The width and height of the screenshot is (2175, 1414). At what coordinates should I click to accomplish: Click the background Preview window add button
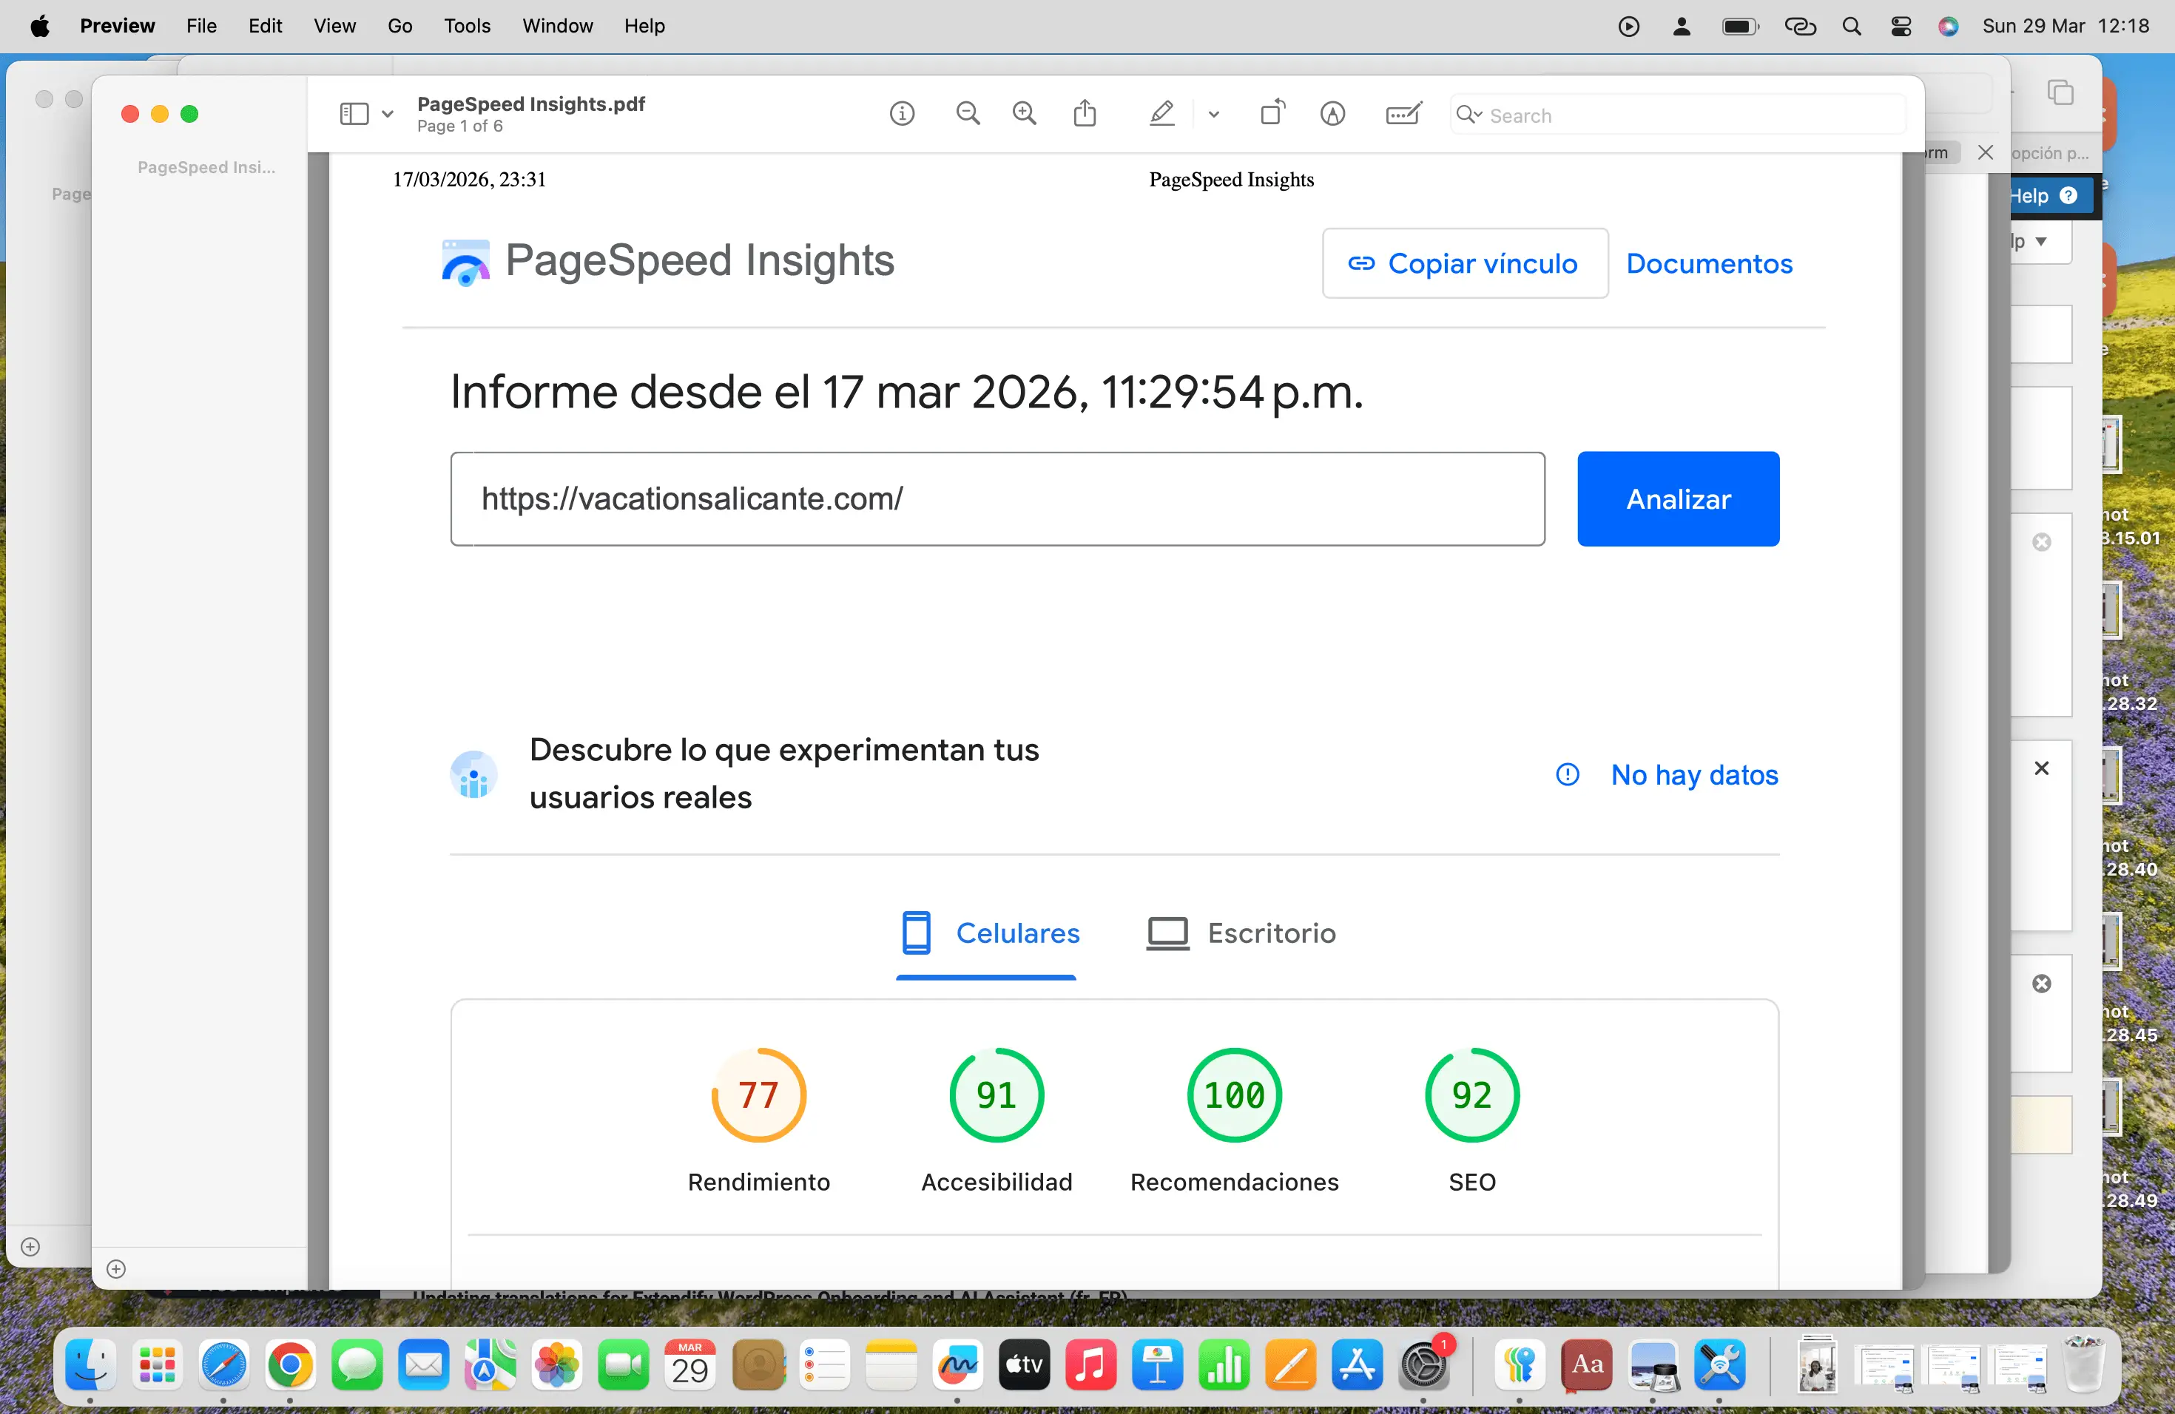(x=30, y=1247)
